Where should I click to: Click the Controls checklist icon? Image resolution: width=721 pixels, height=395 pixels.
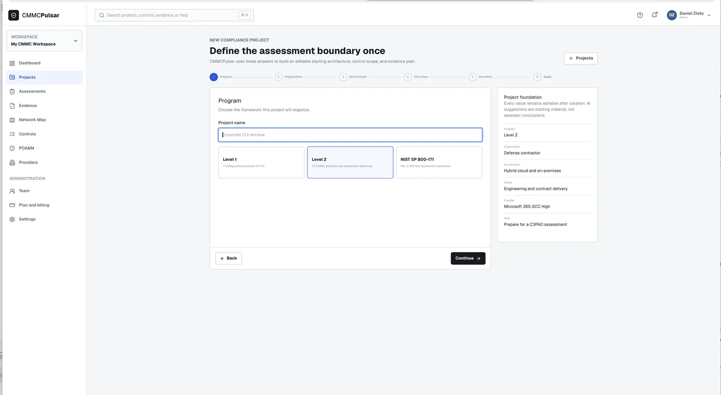(12, 134)
